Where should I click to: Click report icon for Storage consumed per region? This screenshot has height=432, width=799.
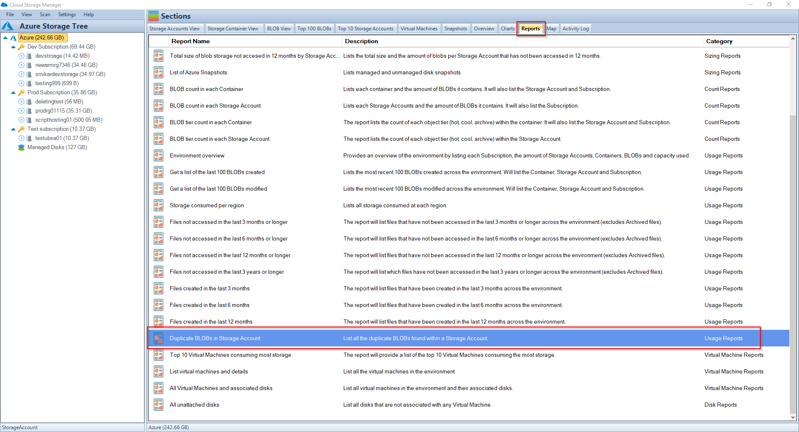click(159, 205)
